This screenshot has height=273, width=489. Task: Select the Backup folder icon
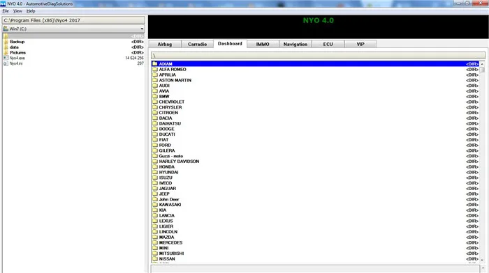(6, 42)
